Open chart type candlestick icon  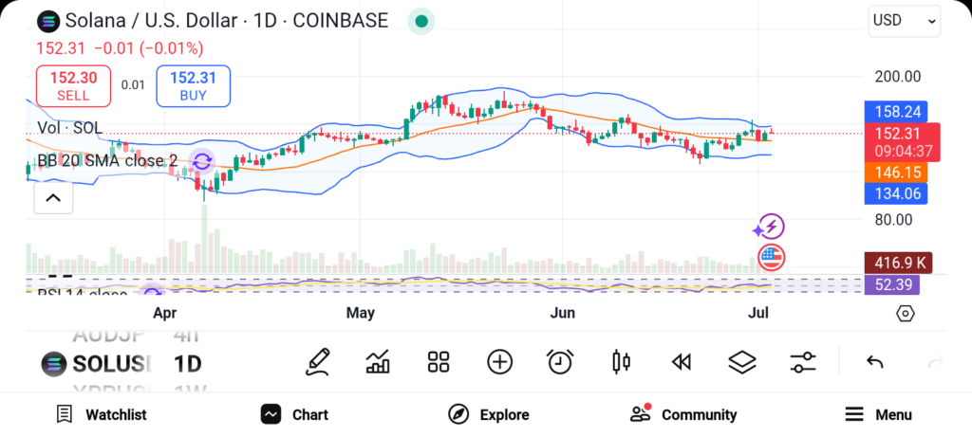click(x=621, y=362)
